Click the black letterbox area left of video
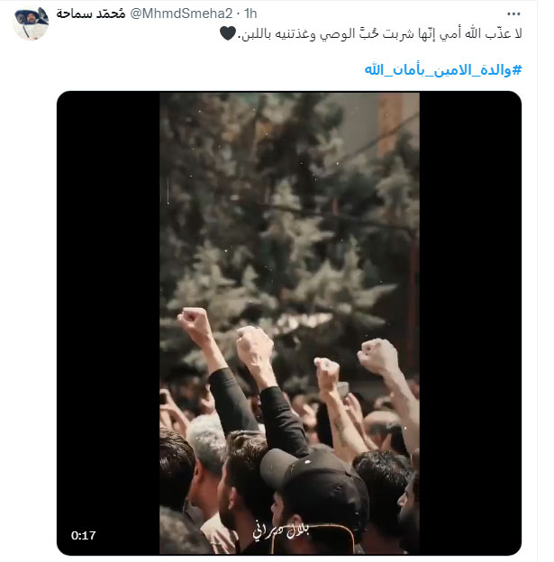This screenshot has width=554, height=562. 108,322
